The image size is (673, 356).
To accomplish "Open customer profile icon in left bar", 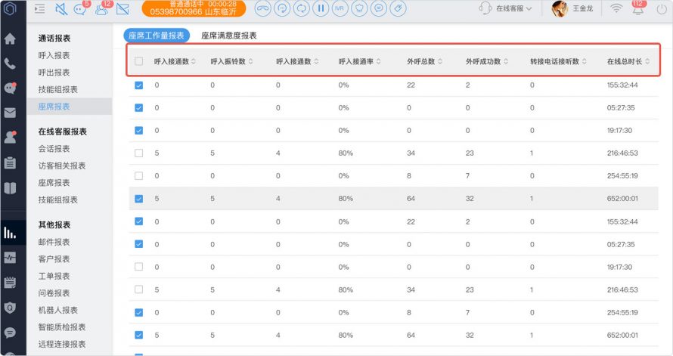I will (x=10, y=138).
